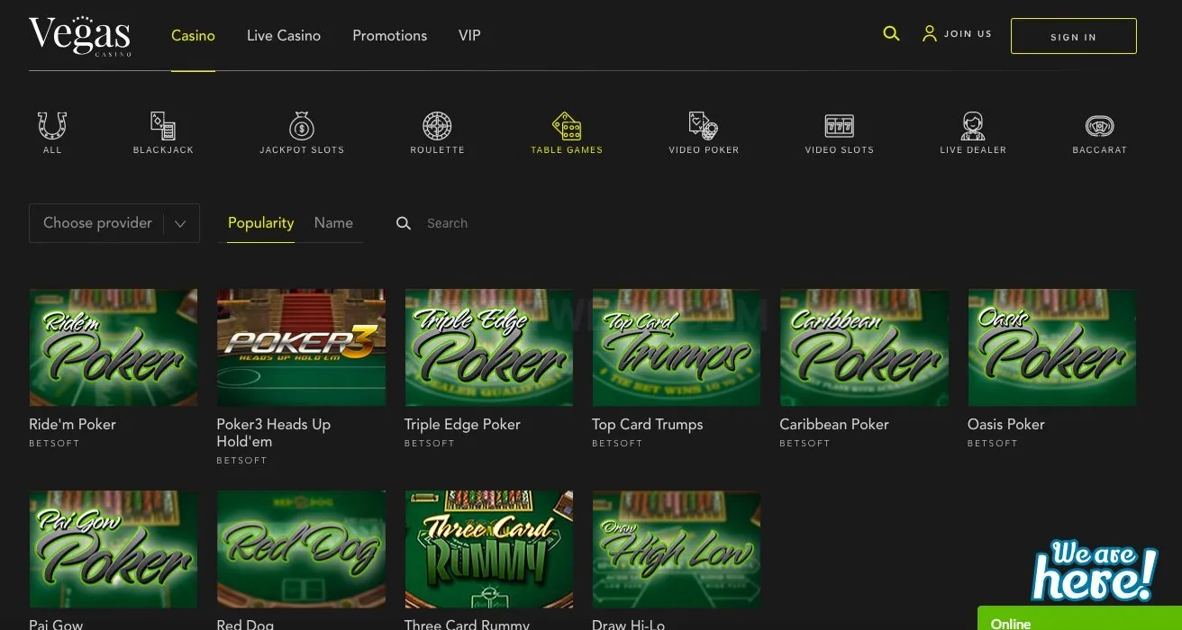This screenshot has height=630, width=1182.
Task: Select the Blackjack cards icon
Action: coord(163,125)
